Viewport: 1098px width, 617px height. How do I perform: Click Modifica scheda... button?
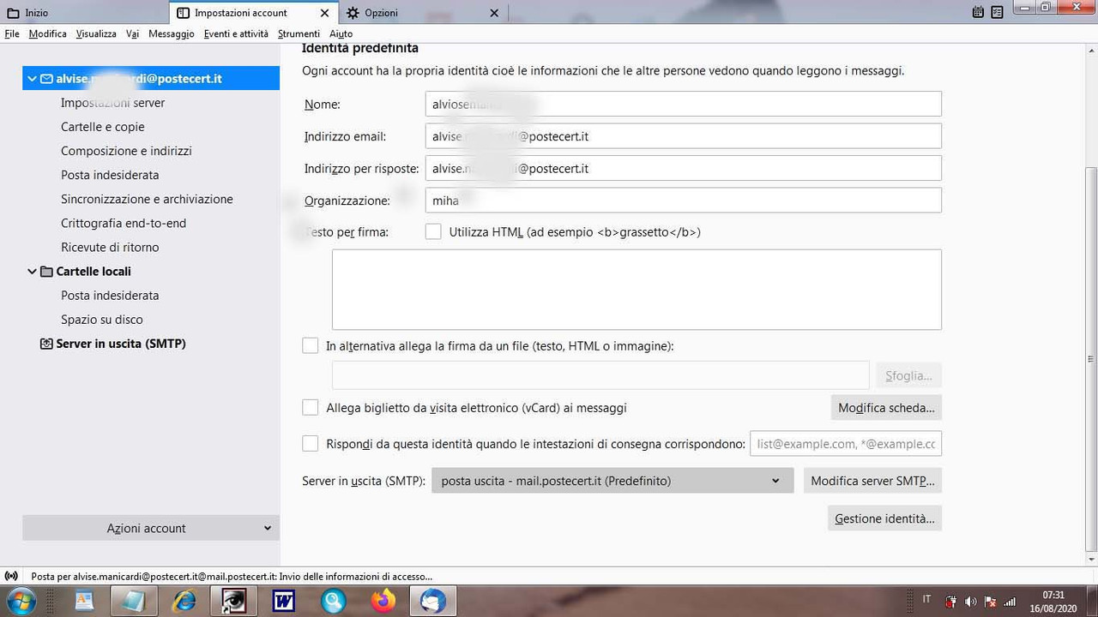(x=886, y=408)
